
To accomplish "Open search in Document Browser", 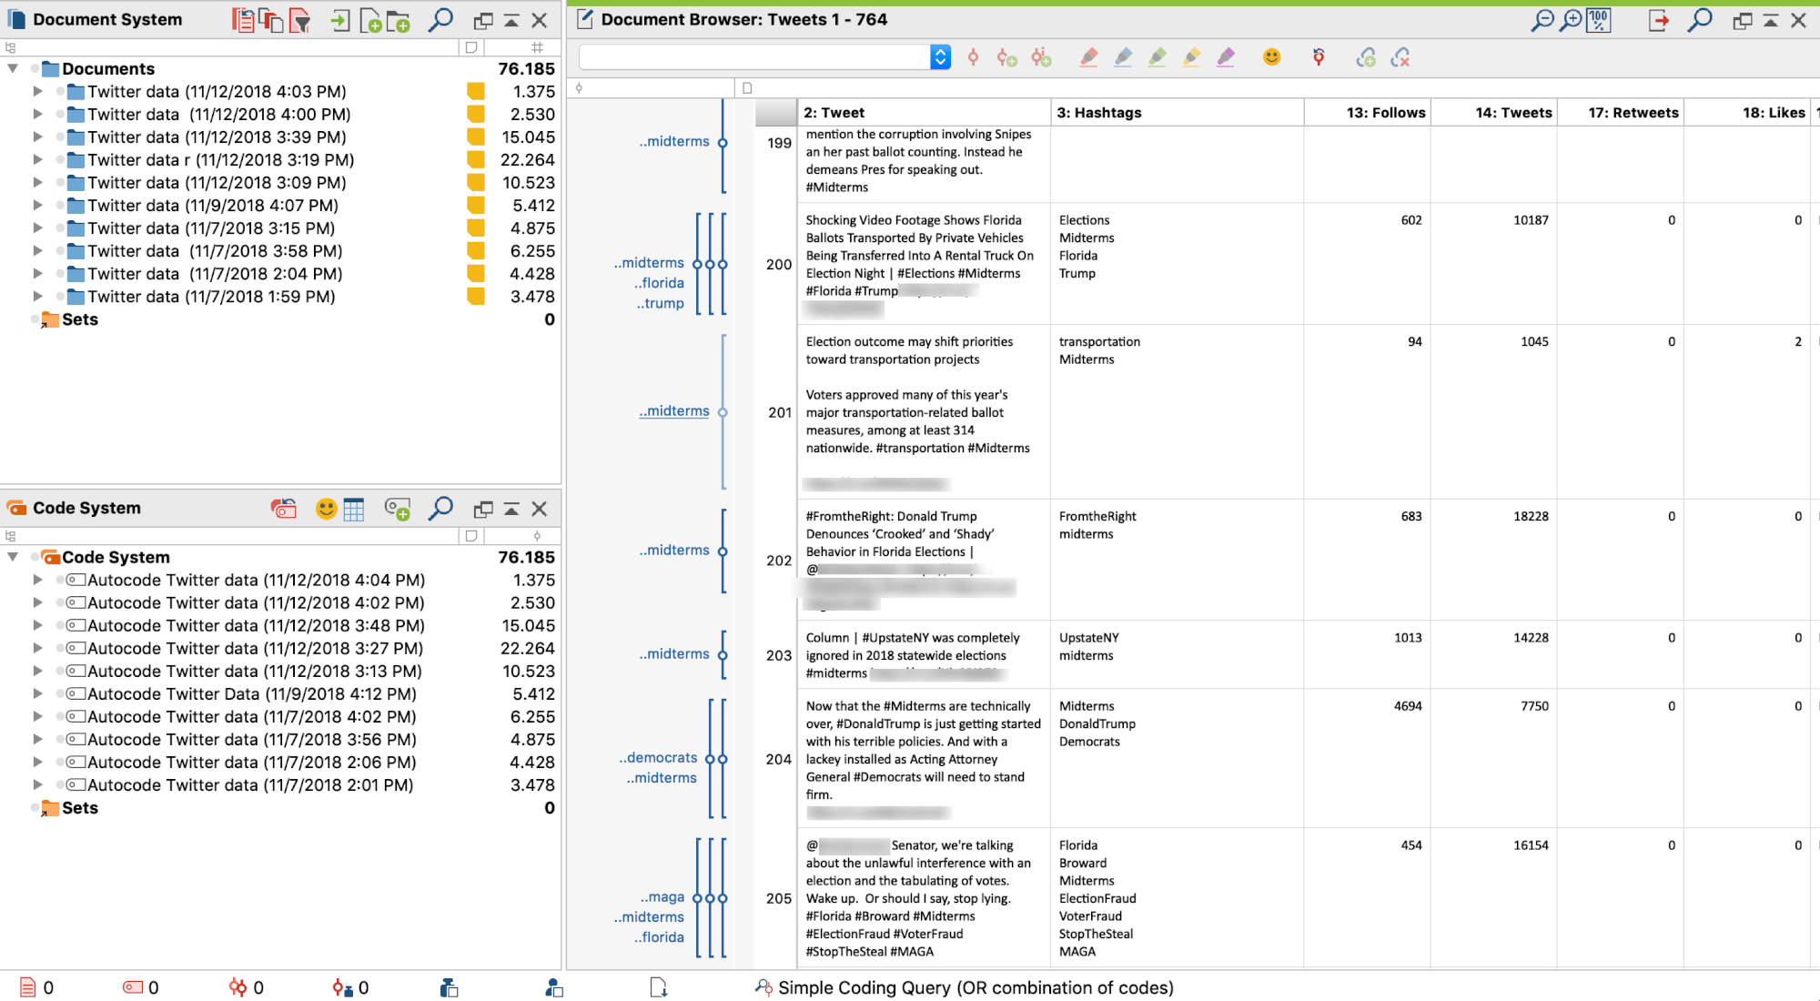I will coord(1700,19).
